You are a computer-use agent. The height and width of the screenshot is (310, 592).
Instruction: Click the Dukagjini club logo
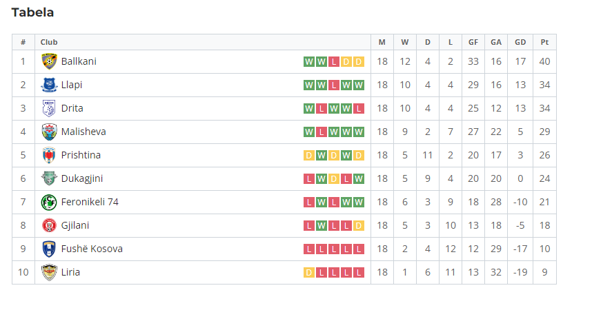[x=49, y=178]
